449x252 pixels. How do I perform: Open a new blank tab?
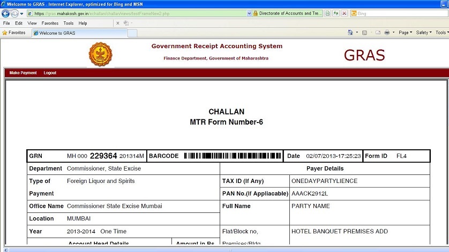tap(132, 33)
